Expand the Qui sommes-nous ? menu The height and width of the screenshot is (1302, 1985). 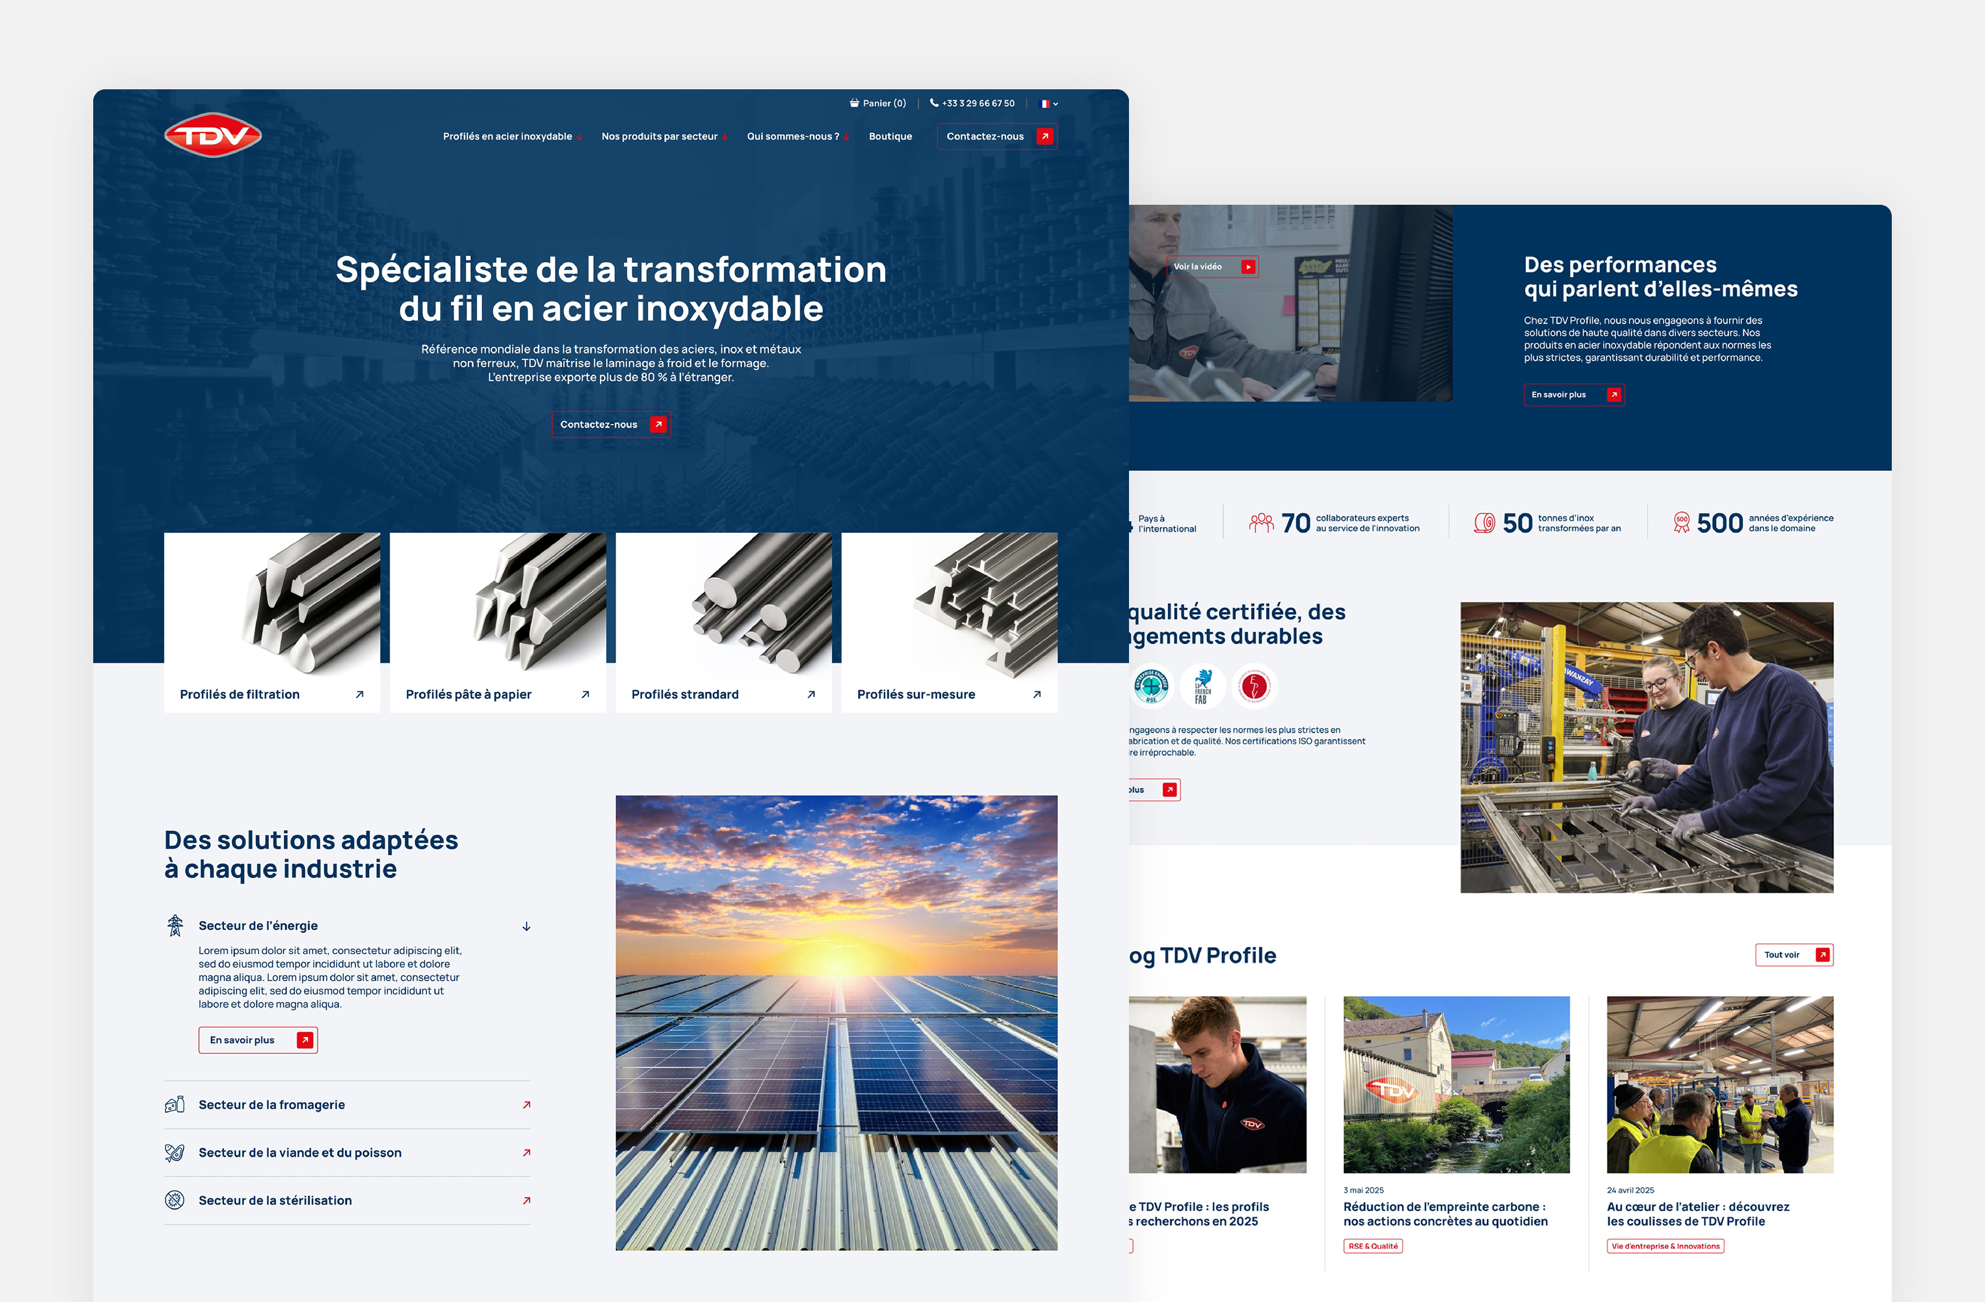[797, 137]
